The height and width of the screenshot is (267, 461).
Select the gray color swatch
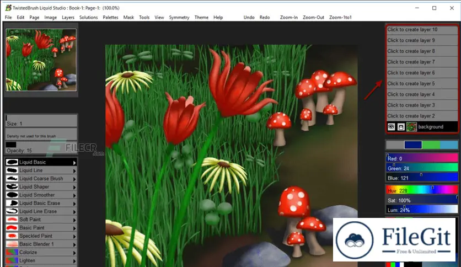coord(395,145)
